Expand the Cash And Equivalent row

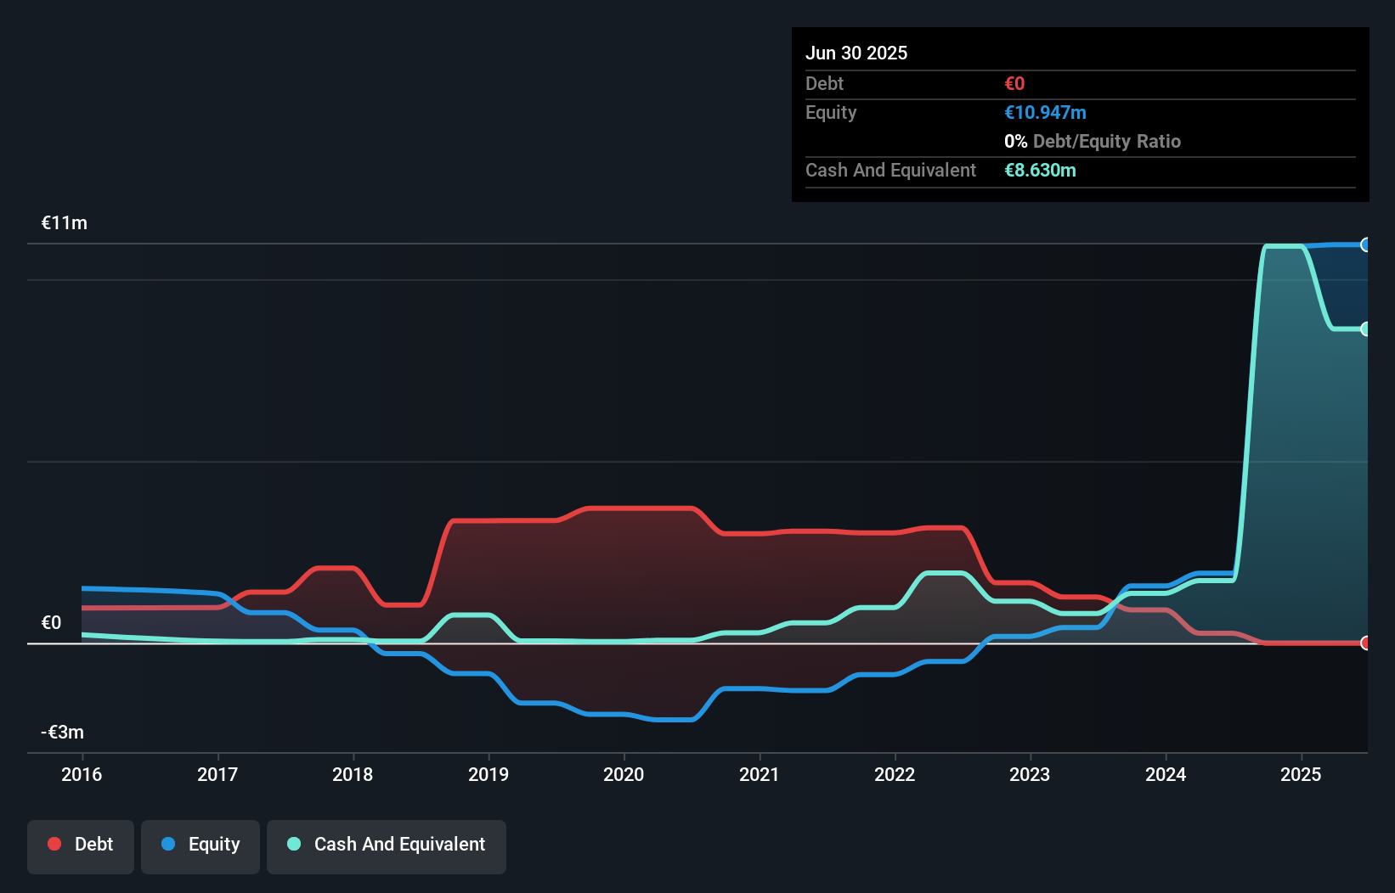tap(890, 170)
